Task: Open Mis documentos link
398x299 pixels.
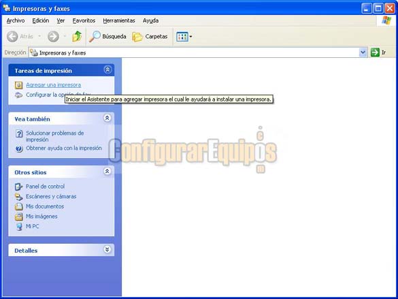Action: (45, 206)
